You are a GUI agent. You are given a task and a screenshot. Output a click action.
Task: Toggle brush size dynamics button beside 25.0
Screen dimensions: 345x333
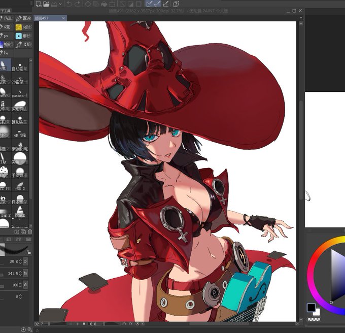pos(25,261)
